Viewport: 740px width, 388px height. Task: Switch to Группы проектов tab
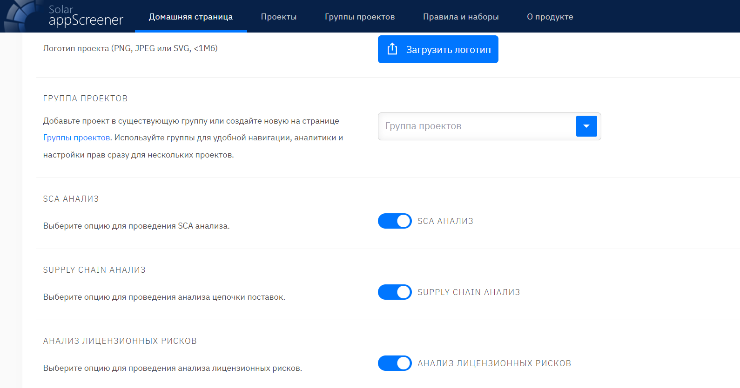[x=360, y=17]
